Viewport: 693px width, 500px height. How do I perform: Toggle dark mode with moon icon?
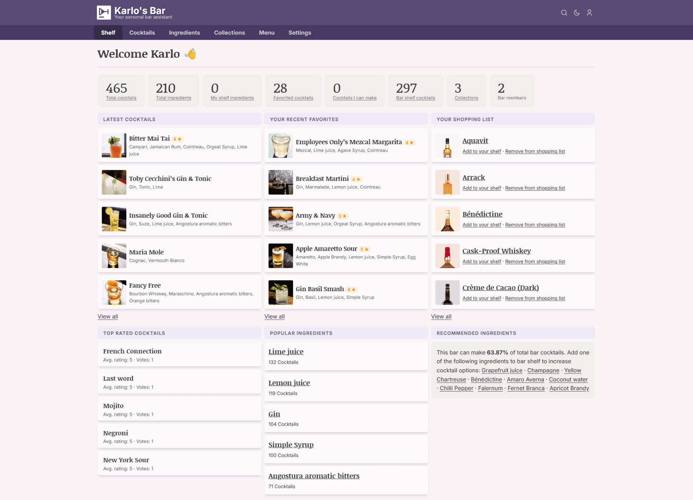(x=577, y=13)
